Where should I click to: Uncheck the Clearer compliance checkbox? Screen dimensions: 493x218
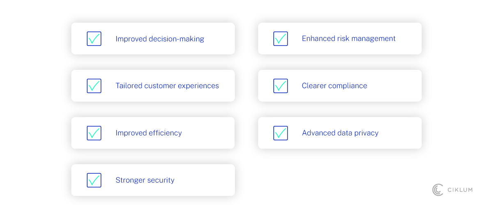281,86
